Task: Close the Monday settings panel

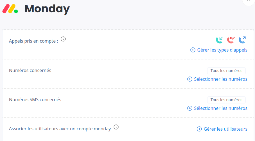Action: click(x=249, y=1)
